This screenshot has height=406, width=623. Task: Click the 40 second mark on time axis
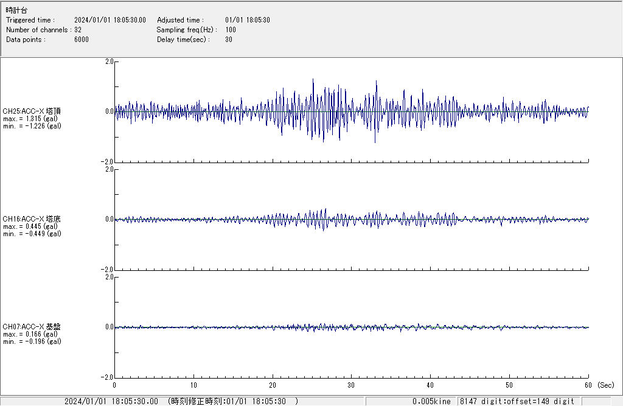[x=430, y=385]
